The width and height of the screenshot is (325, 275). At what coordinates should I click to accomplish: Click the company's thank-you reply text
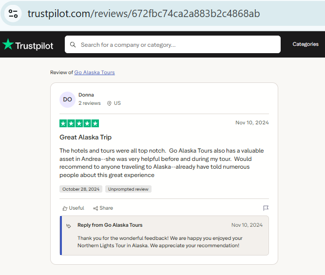[x=160, y=242]
